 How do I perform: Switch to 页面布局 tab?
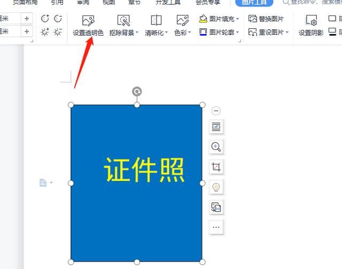25,2
